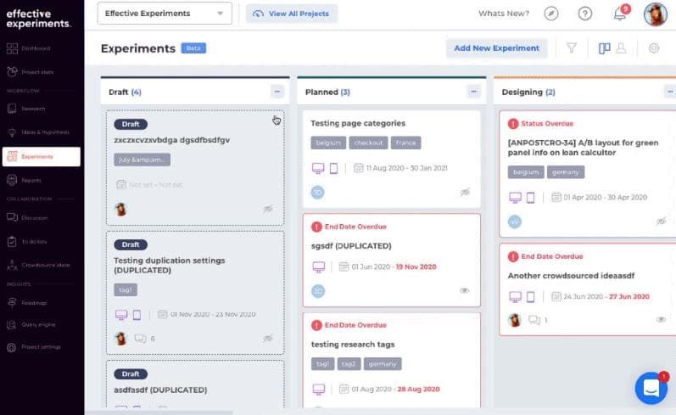Click the compass explore icon
This screenshot has height=415, width=676.
(551, 14)
